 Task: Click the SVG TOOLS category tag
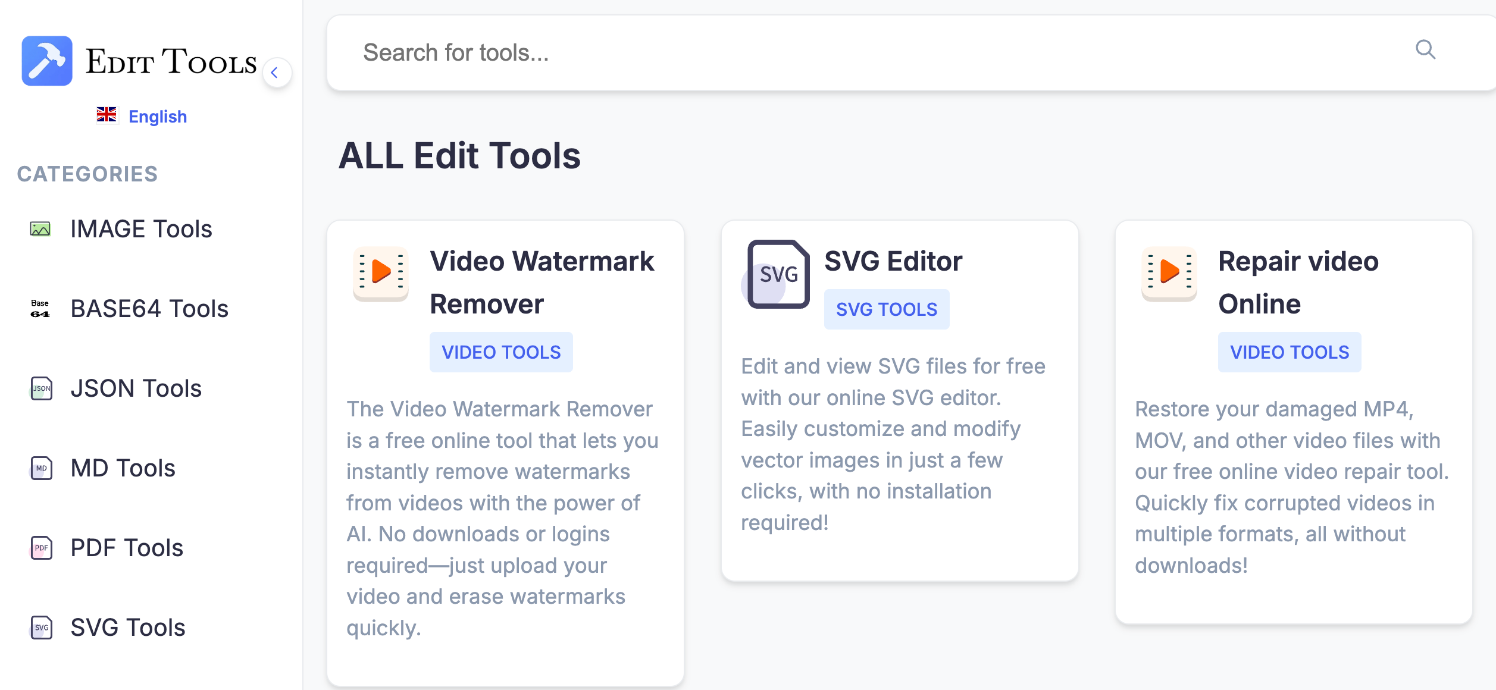[886, 309]
